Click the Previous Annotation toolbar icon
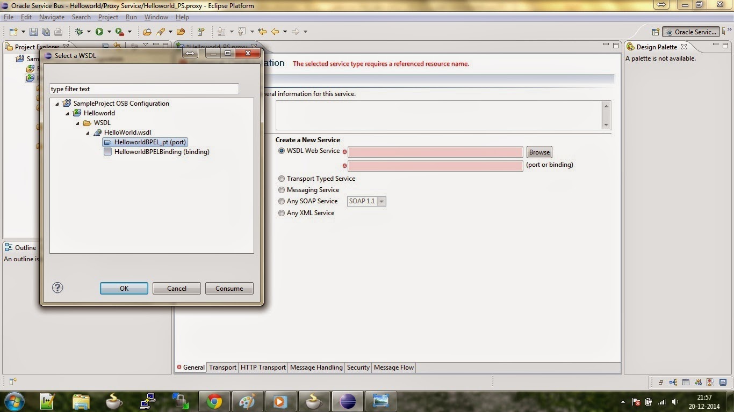 pos(242,32)
